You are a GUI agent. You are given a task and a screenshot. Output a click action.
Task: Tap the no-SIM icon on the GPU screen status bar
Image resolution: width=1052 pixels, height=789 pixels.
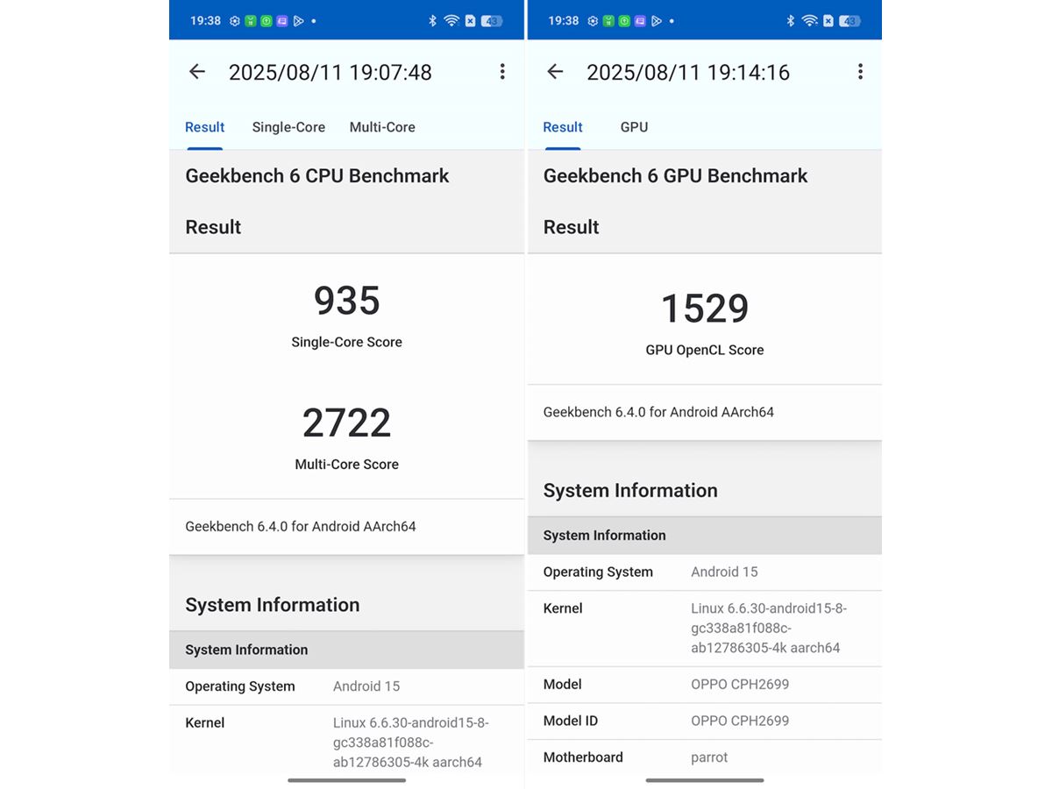point(828,20)
